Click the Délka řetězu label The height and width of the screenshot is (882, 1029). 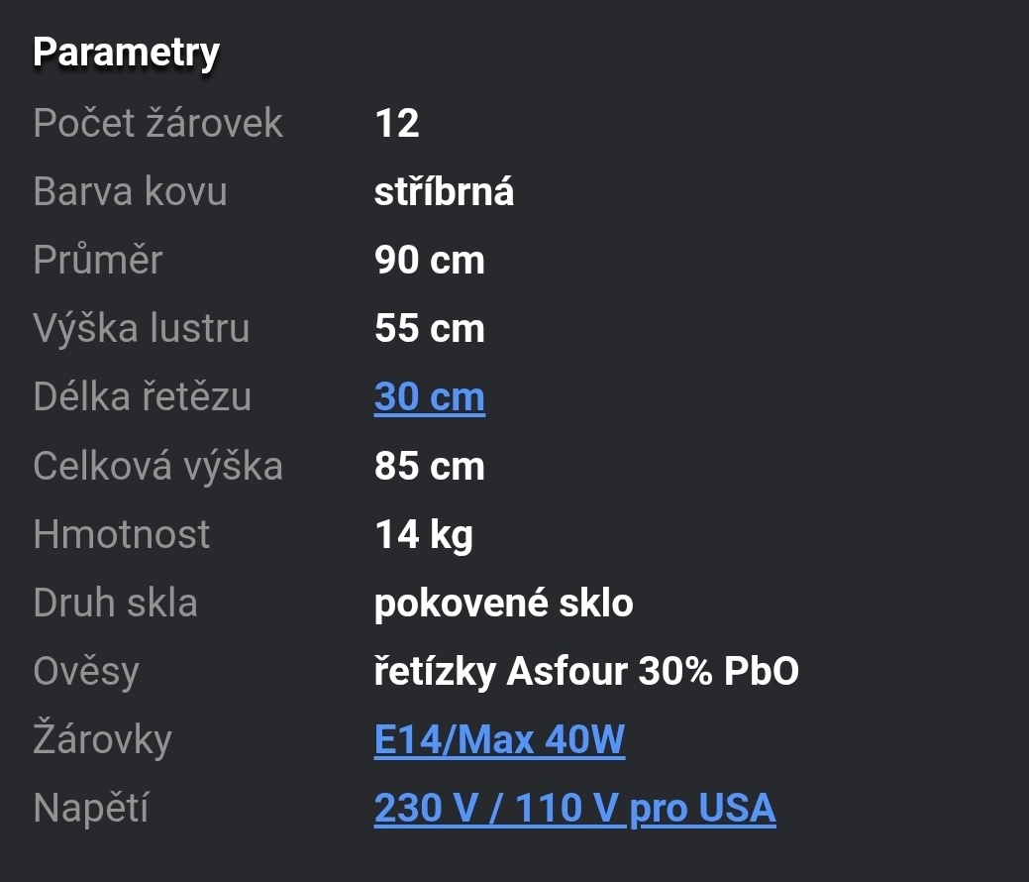[142, 397]
